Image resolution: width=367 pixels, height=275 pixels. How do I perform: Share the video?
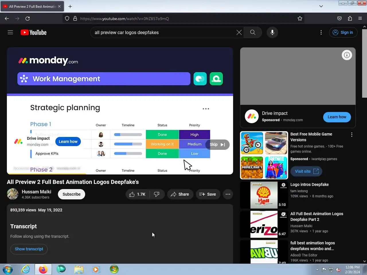point(180,194)
